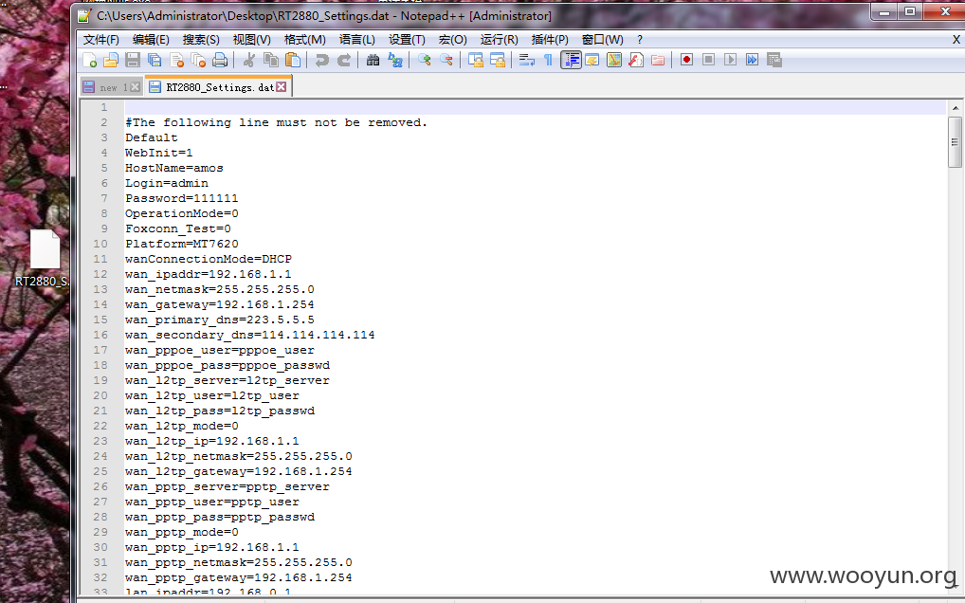Image resolution: width=965 pixels, height=603 pixels.
Task: Open the Function List icon
Action: 636,60
